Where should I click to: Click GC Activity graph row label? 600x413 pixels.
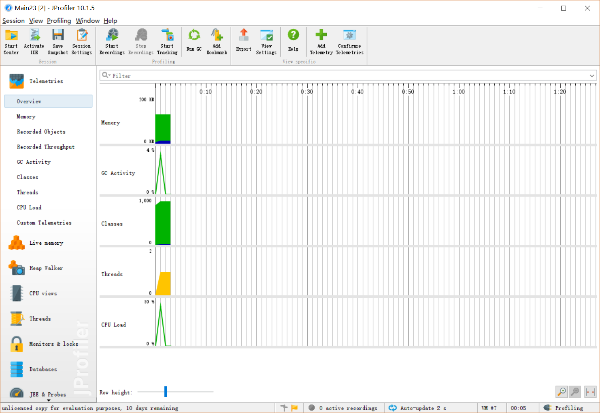click(x=118, y=173)
